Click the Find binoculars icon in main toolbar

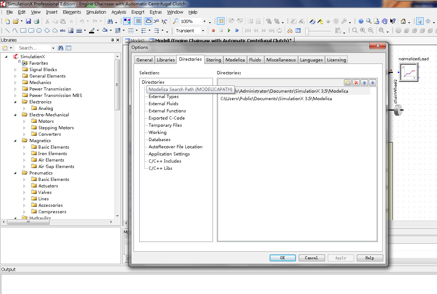(110, 22)
